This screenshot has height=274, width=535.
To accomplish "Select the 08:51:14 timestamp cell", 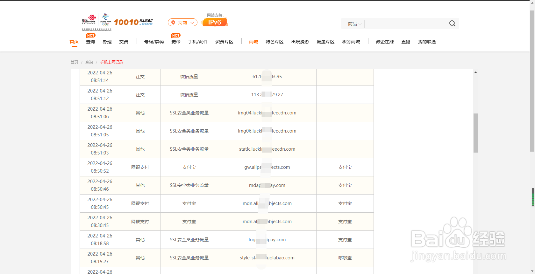I will (100, 77).
